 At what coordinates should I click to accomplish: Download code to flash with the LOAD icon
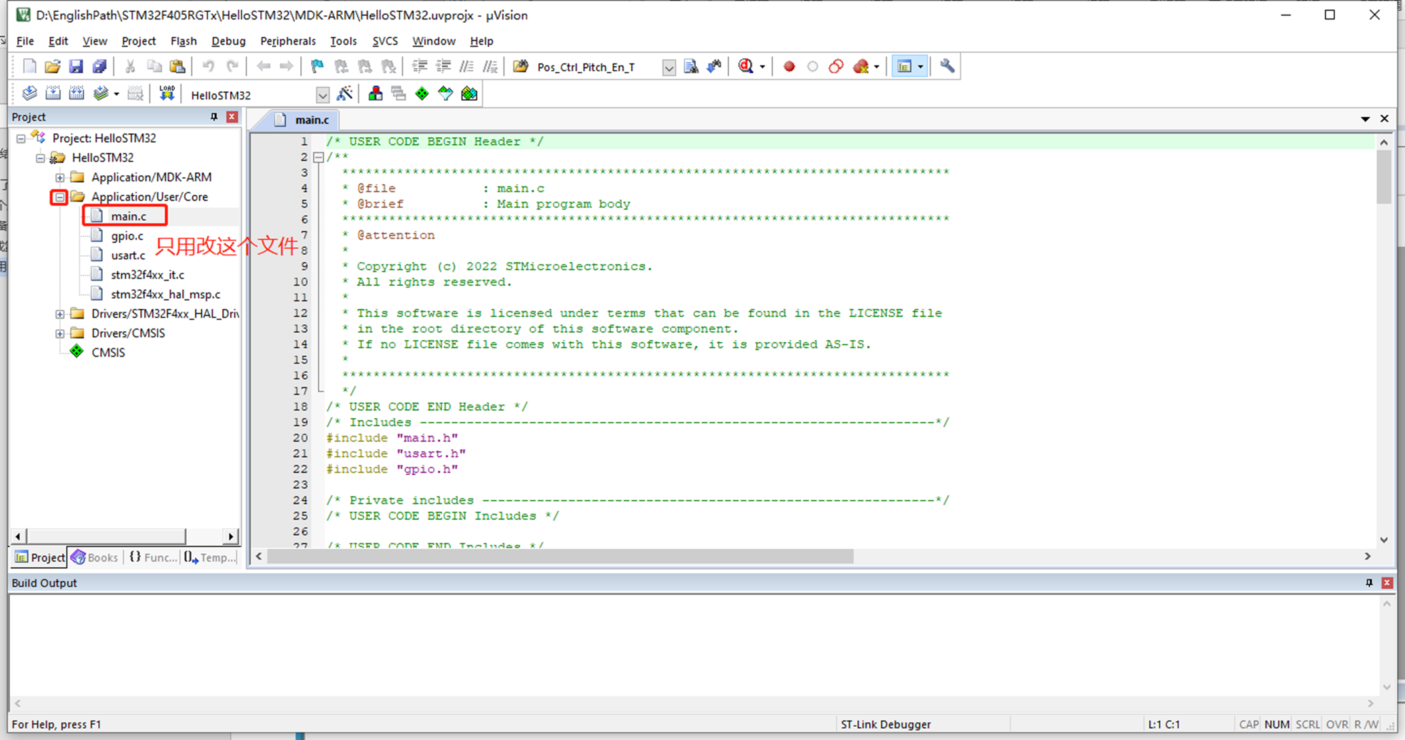point(167,94)
